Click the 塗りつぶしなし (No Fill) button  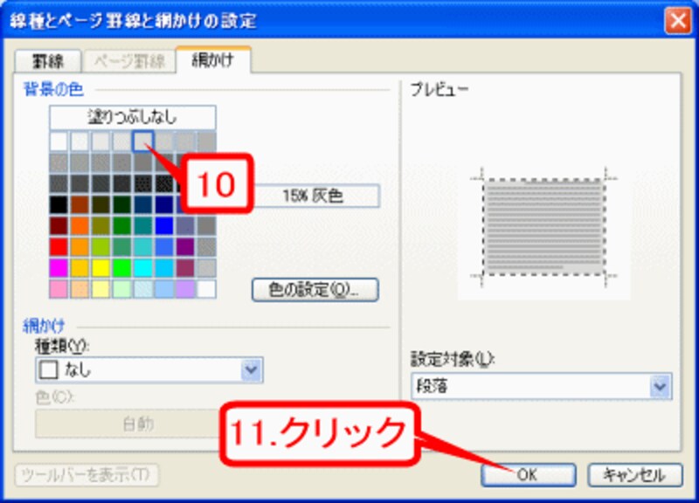click(x=132, y=116)
